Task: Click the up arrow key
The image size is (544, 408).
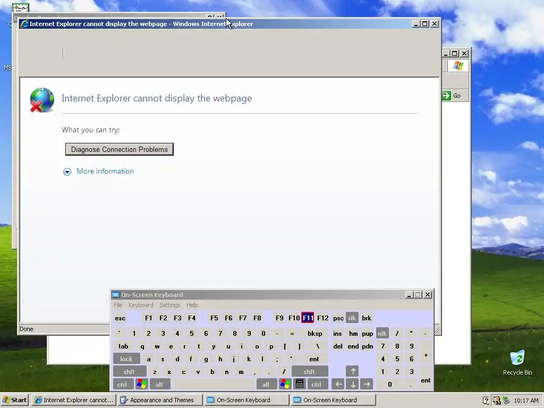Action: coord(353,371)
